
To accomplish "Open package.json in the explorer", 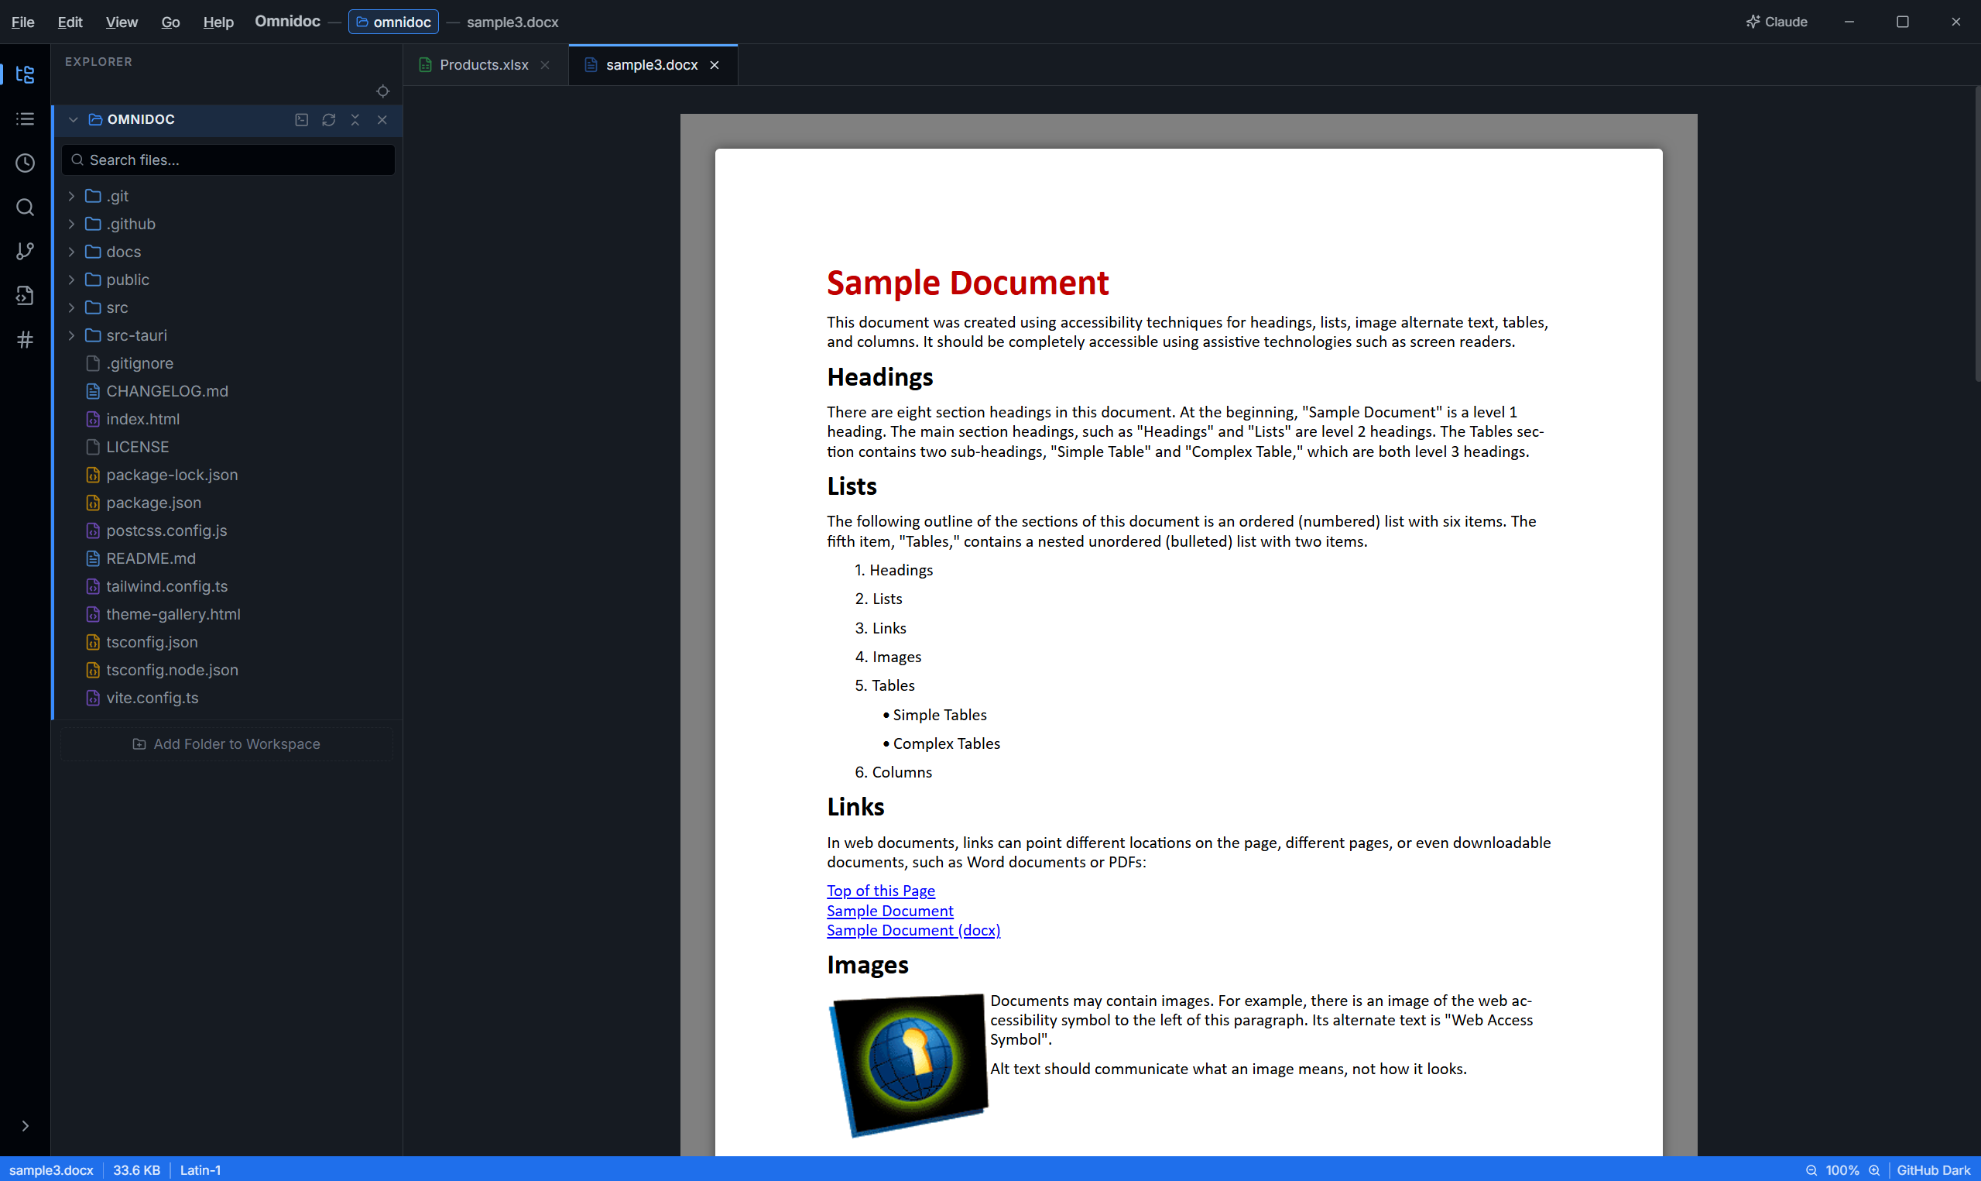I will (x=228, y=502).
